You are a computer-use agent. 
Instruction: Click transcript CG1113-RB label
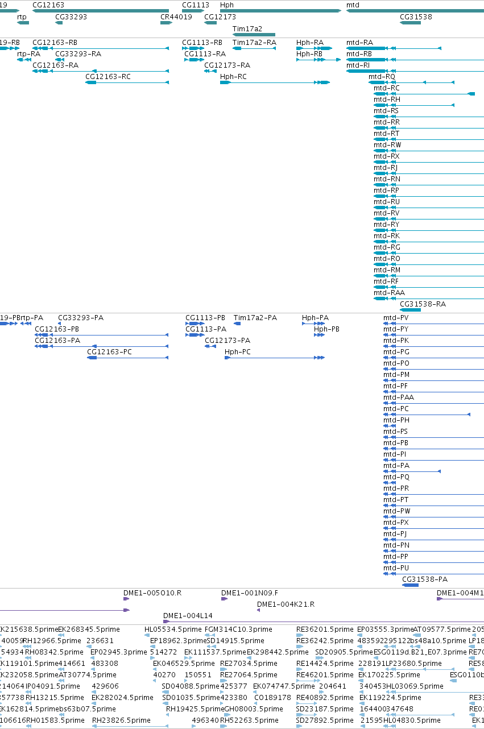(202, 42)
